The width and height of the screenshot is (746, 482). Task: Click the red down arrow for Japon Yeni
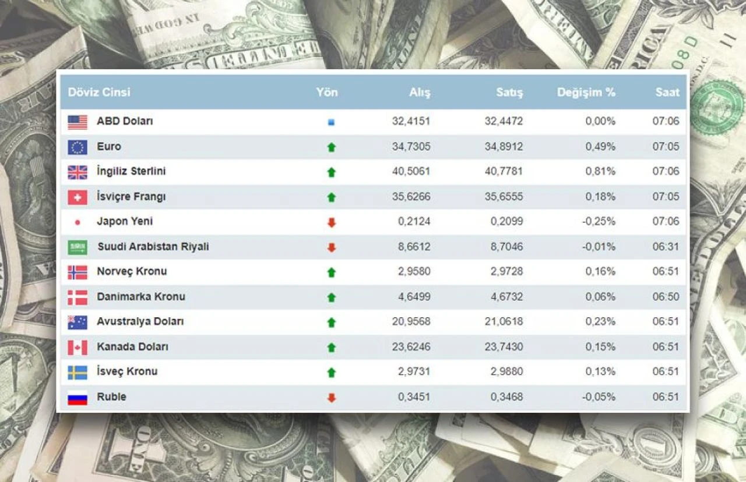pos(331,222)
